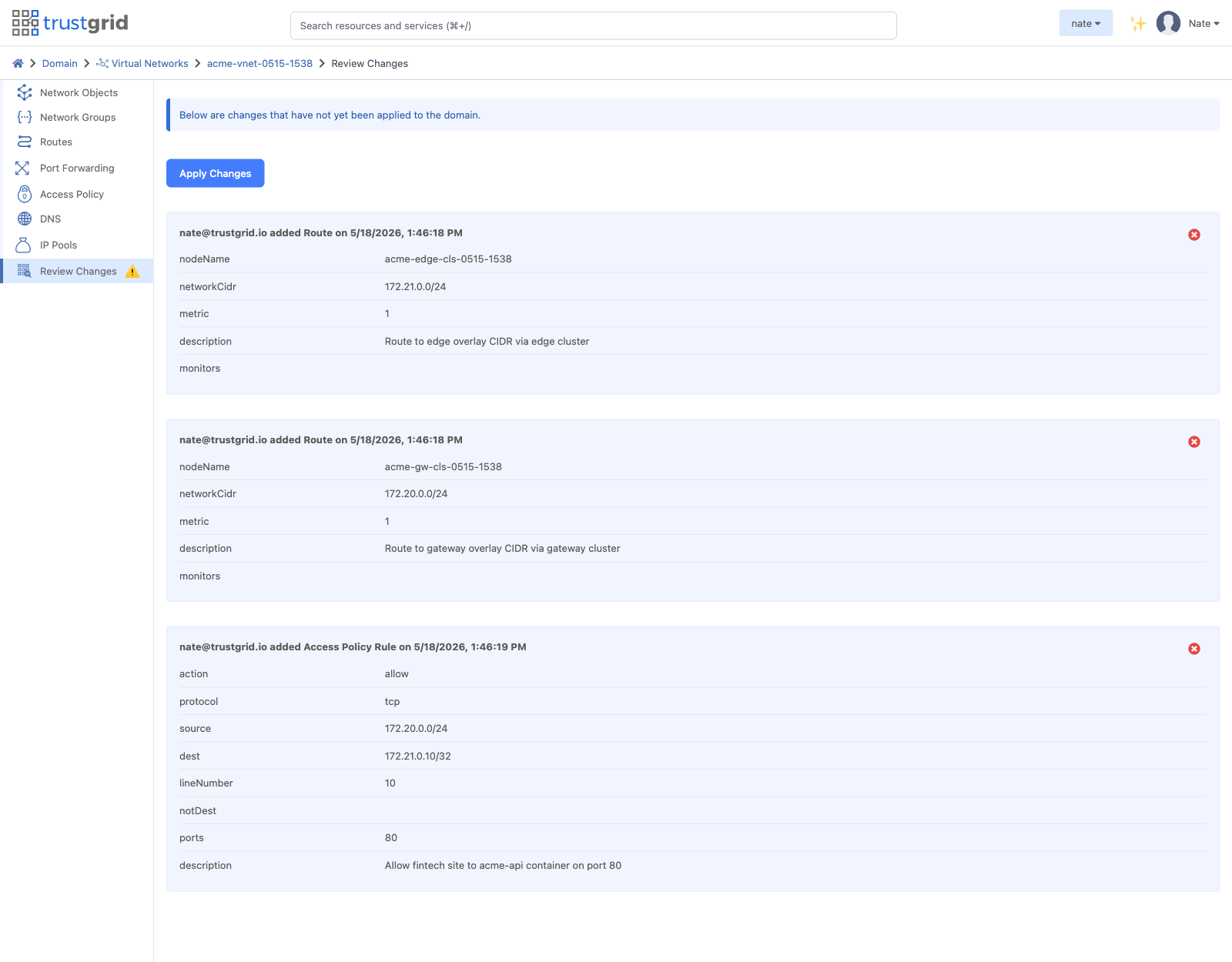Open the Routes icon in sidebar
Image resolution: width=1232 pixels, height=962 pixels.
(x=25, y=142)
